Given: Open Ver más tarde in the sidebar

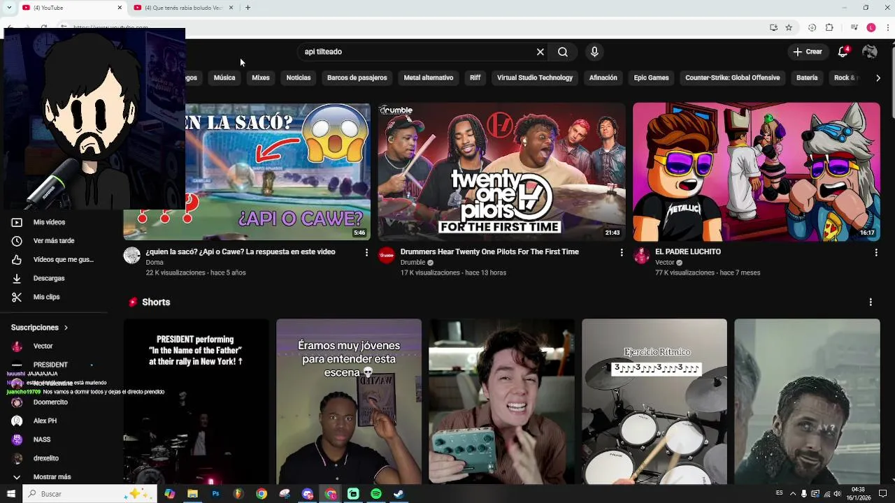Looking at the screenshot, I should pos(55,241).
